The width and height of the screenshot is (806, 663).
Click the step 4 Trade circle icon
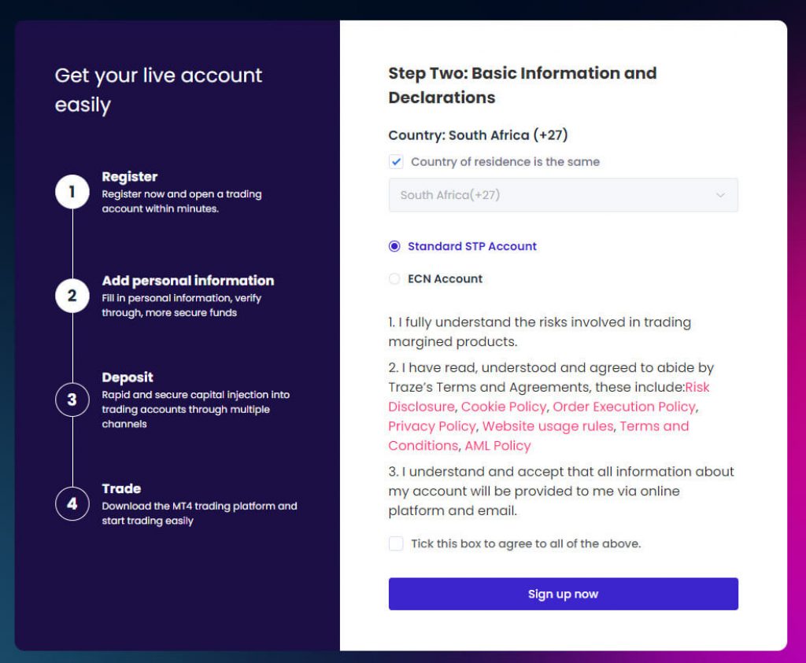72,503
